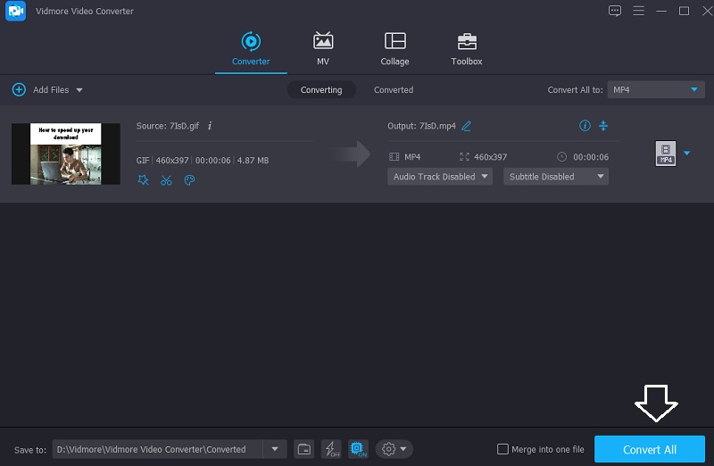The image size is (714, 466).
Task: Click the scissors cut icon
Action: tap(166, 180)
